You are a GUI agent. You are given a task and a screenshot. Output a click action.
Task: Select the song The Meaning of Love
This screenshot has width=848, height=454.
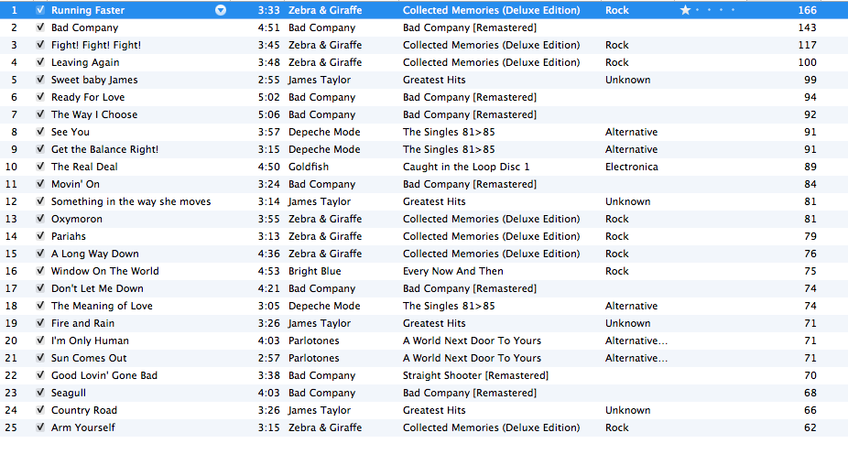pos(103,306)
